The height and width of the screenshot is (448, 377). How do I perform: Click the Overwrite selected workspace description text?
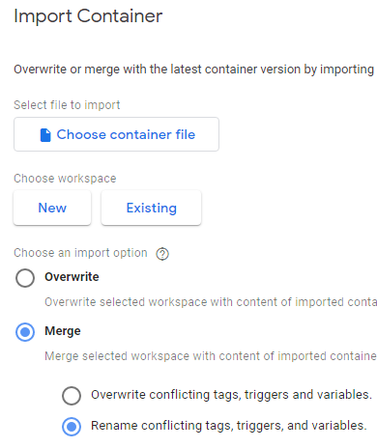211,302
